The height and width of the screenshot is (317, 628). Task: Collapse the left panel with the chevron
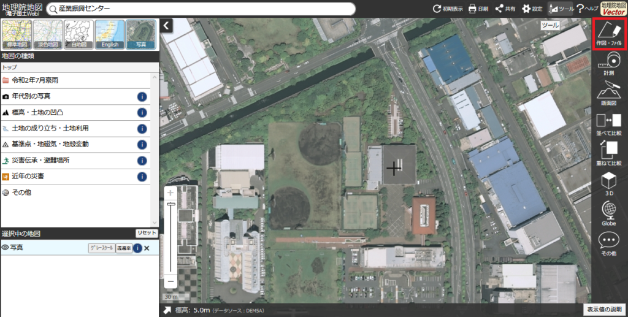click(166, 26)
